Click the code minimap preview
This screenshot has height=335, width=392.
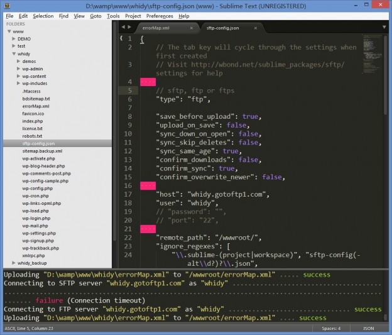point(373,54)
